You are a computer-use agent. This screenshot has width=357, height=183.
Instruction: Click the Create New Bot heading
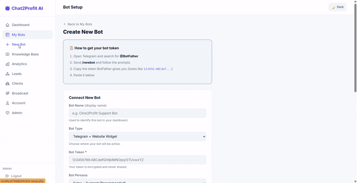(83, 32)
